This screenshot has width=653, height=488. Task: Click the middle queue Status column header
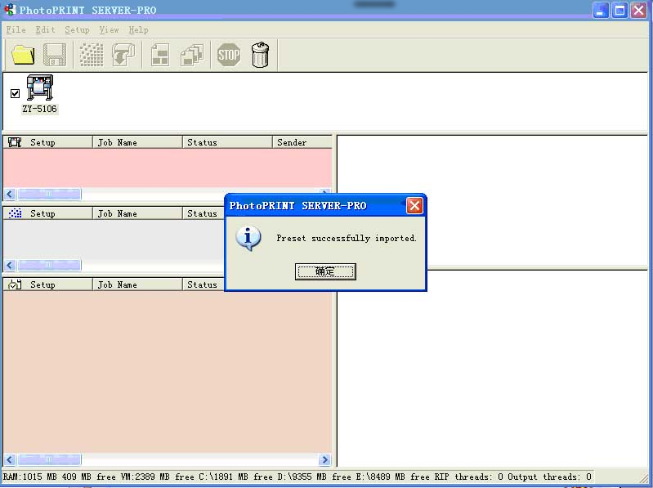(204, 213)
